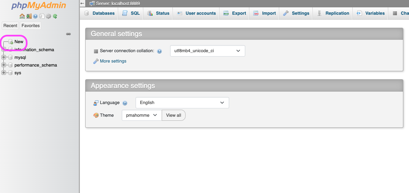The width and height of the screenshot is (409, 193).
Task: Click help icon next to Language label
Action: coord(125,103)
